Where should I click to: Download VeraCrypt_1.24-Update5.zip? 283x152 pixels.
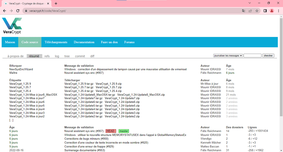[122, 106]
